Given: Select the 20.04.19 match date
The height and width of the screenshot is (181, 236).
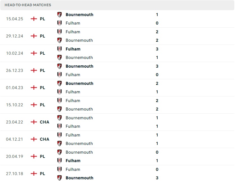Looking at the screenshot, I should [x=15, y=156].
